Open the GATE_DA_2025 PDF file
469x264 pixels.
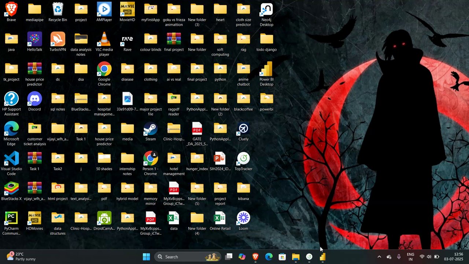(197, 133)
